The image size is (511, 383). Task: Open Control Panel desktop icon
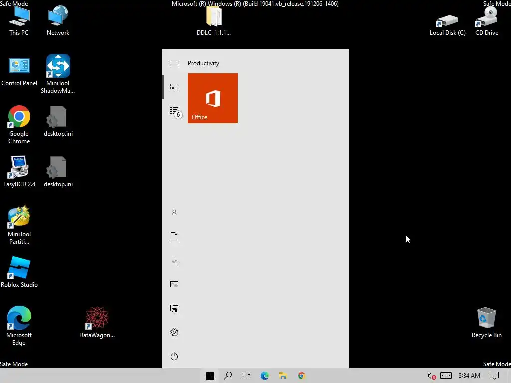(19, 72)
